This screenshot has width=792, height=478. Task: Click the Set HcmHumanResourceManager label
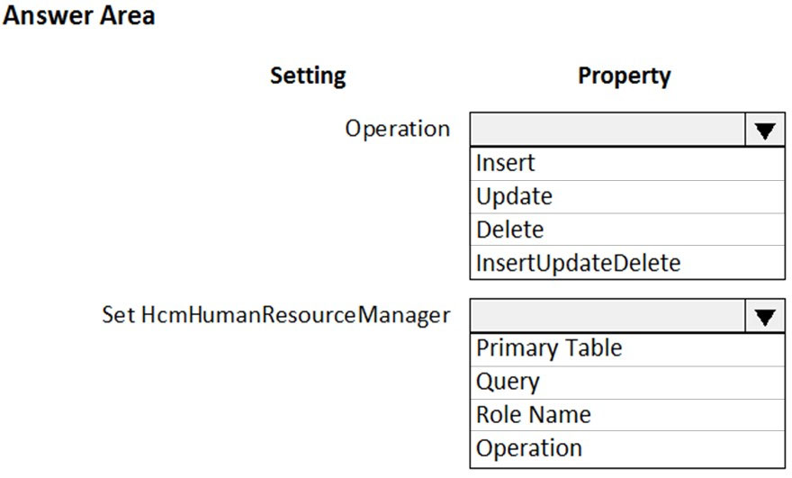(x=275, y=315)
